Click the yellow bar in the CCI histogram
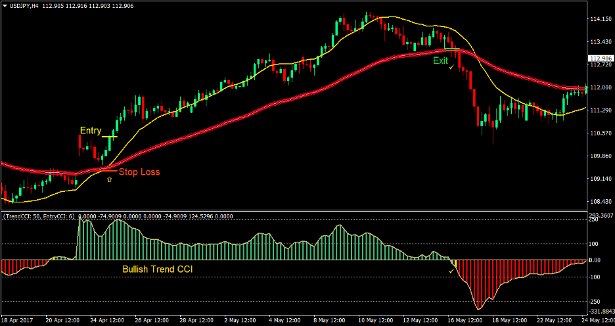The width and height of the screenshot is (615, 326). pos(454,263)
